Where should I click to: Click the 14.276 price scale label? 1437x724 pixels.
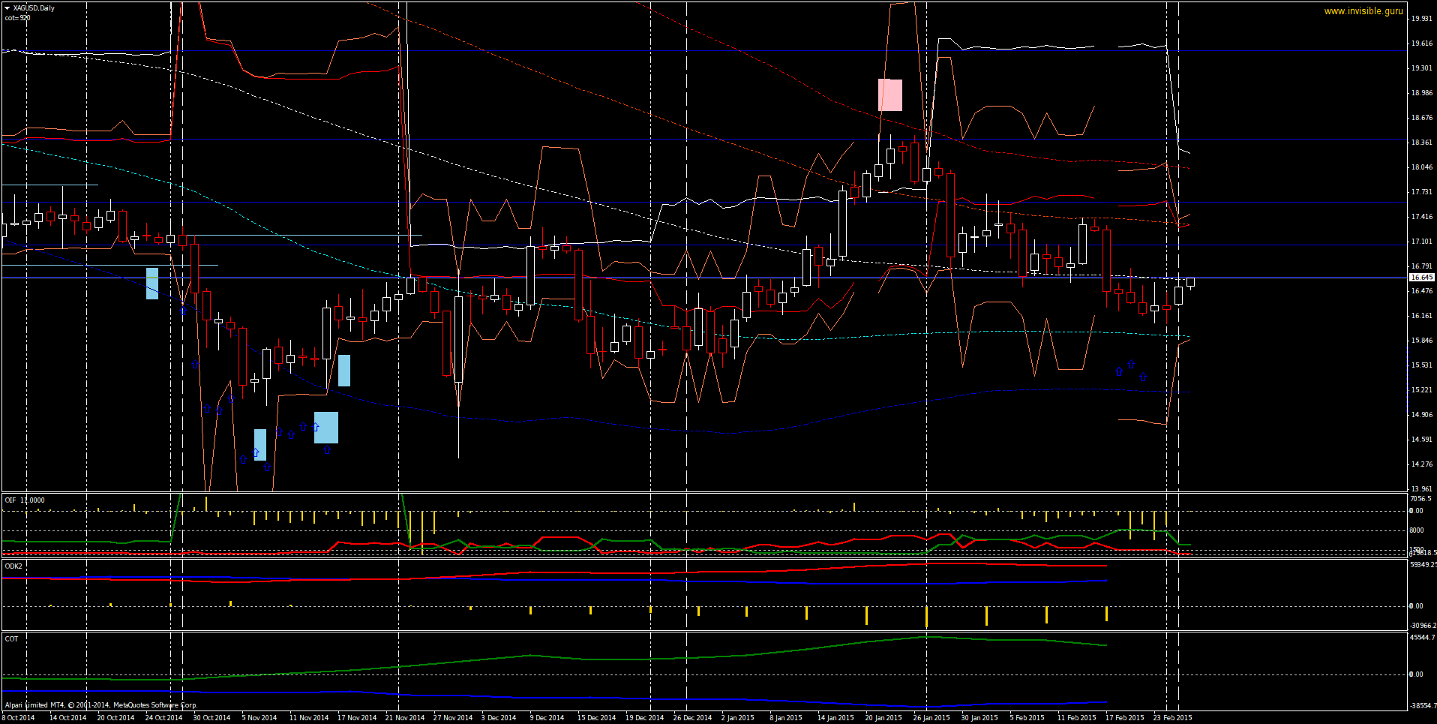tap(1422, 464)
